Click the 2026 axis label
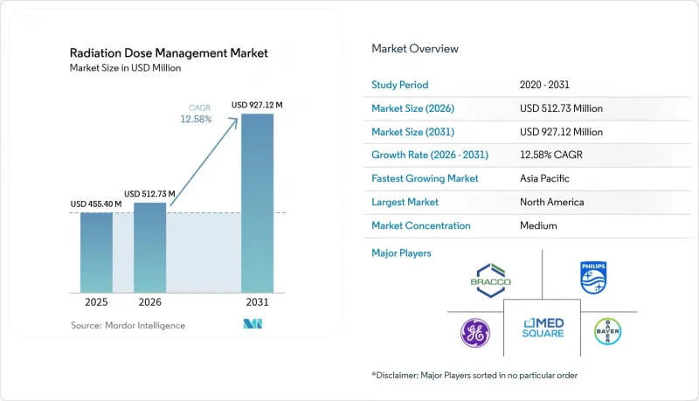This screenshot has width=699, height=401. coord(149,302)
